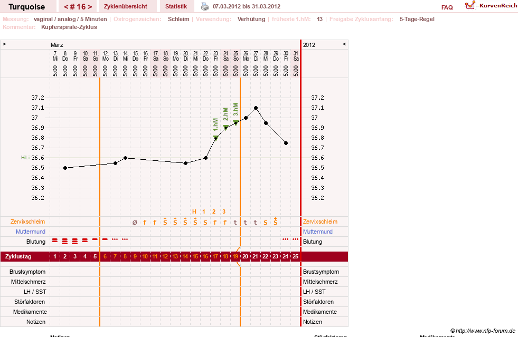This screenshot has width=518, height=337.
Task: Open the Statistik tab
Action: tap(176, 7)
